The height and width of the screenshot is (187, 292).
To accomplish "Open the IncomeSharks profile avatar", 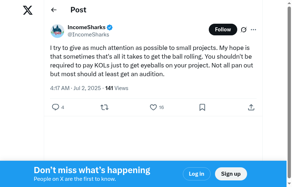I will (x=57, y=31).
